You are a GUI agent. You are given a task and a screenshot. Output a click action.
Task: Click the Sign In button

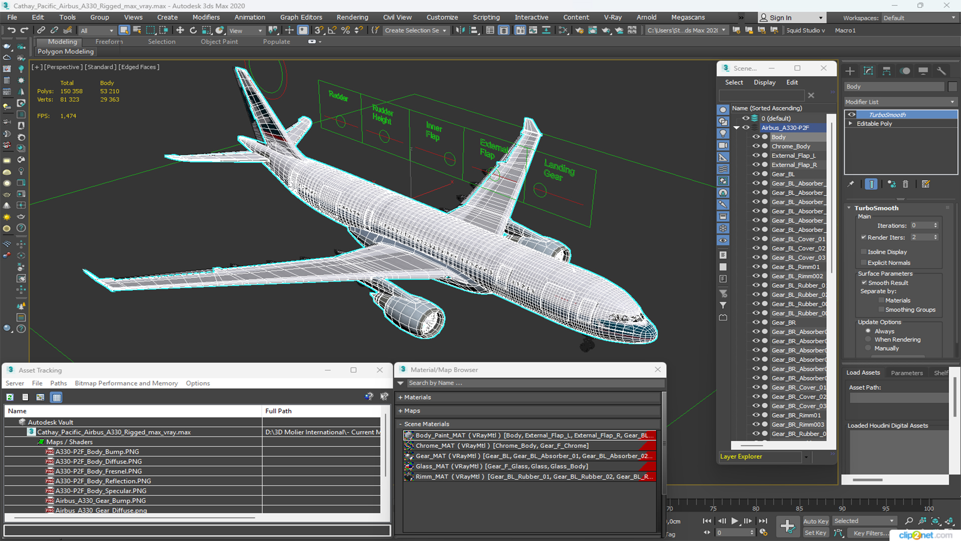pyautogui.click(x=791, y=18)
